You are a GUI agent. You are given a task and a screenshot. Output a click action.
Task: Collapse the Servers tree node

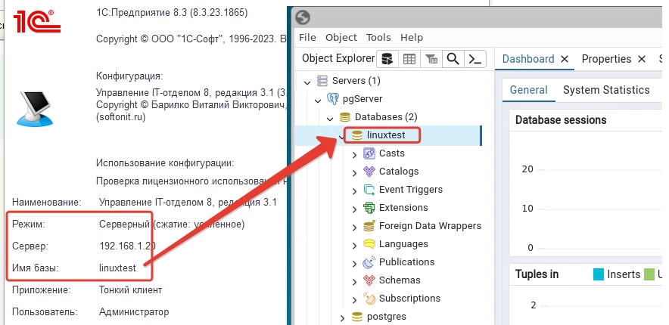click(306, 81)
